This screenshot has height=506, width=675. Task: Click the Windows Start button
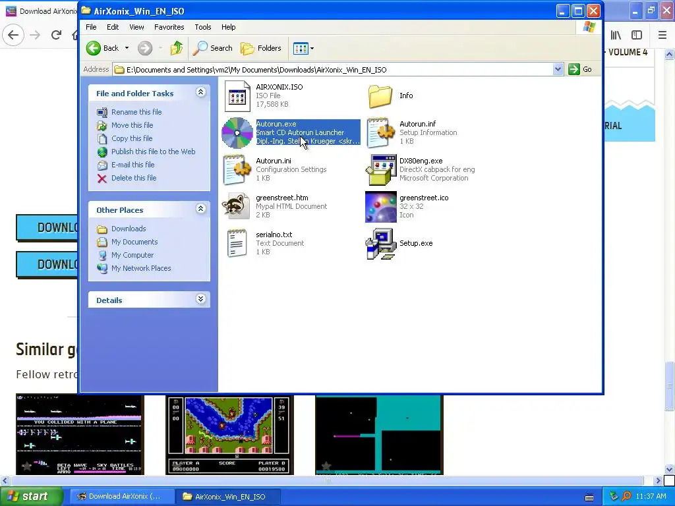tap(31, 497)
